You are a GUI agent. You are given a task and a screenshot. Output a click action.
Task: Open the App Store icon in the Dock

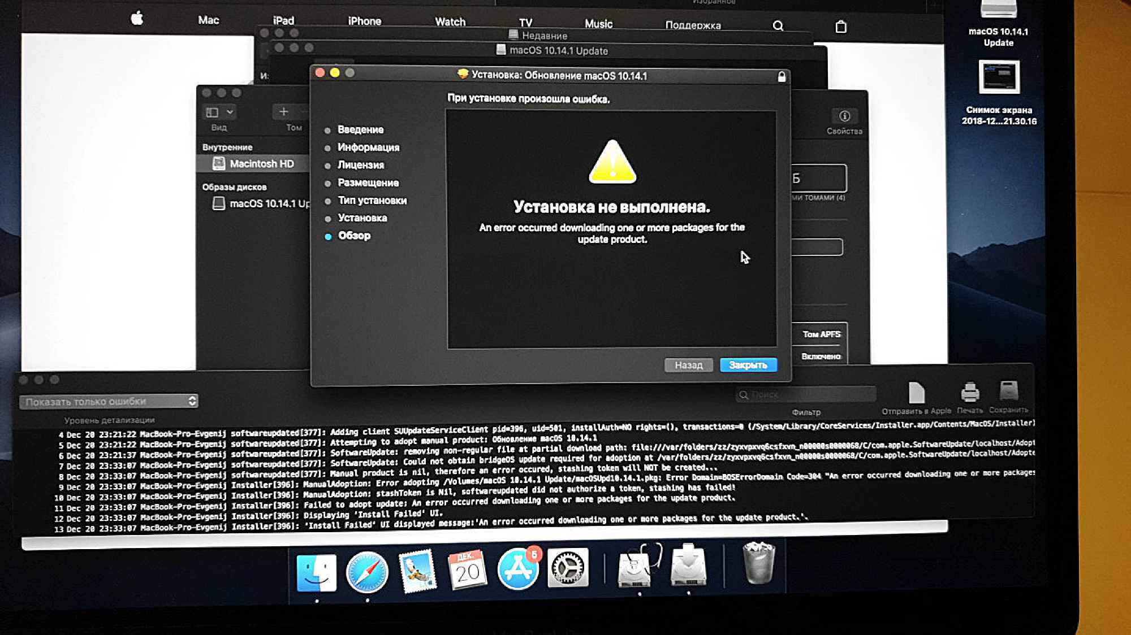[518, 569]
